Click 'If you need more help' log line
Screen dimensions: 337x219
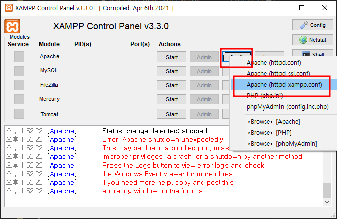[167, 183]
